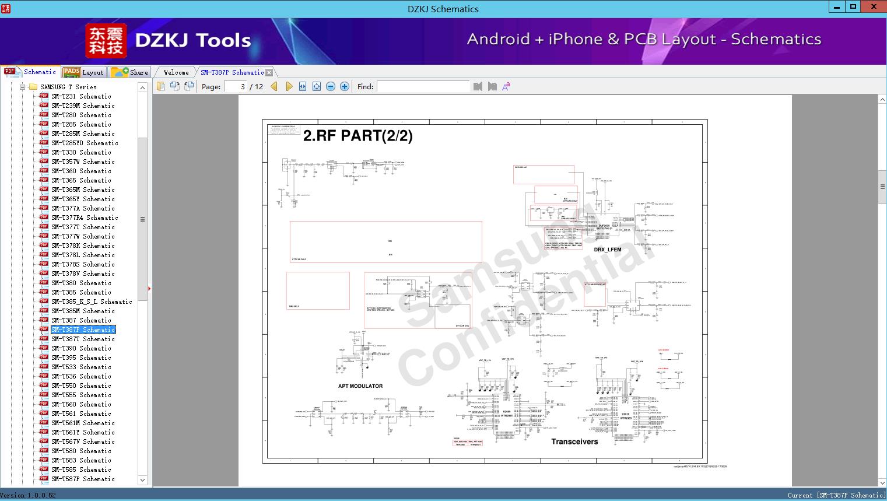Switch to the Welcome tab
Image resolution: width=887 pixels, height=501 pixels.
(x=176, y=72)
